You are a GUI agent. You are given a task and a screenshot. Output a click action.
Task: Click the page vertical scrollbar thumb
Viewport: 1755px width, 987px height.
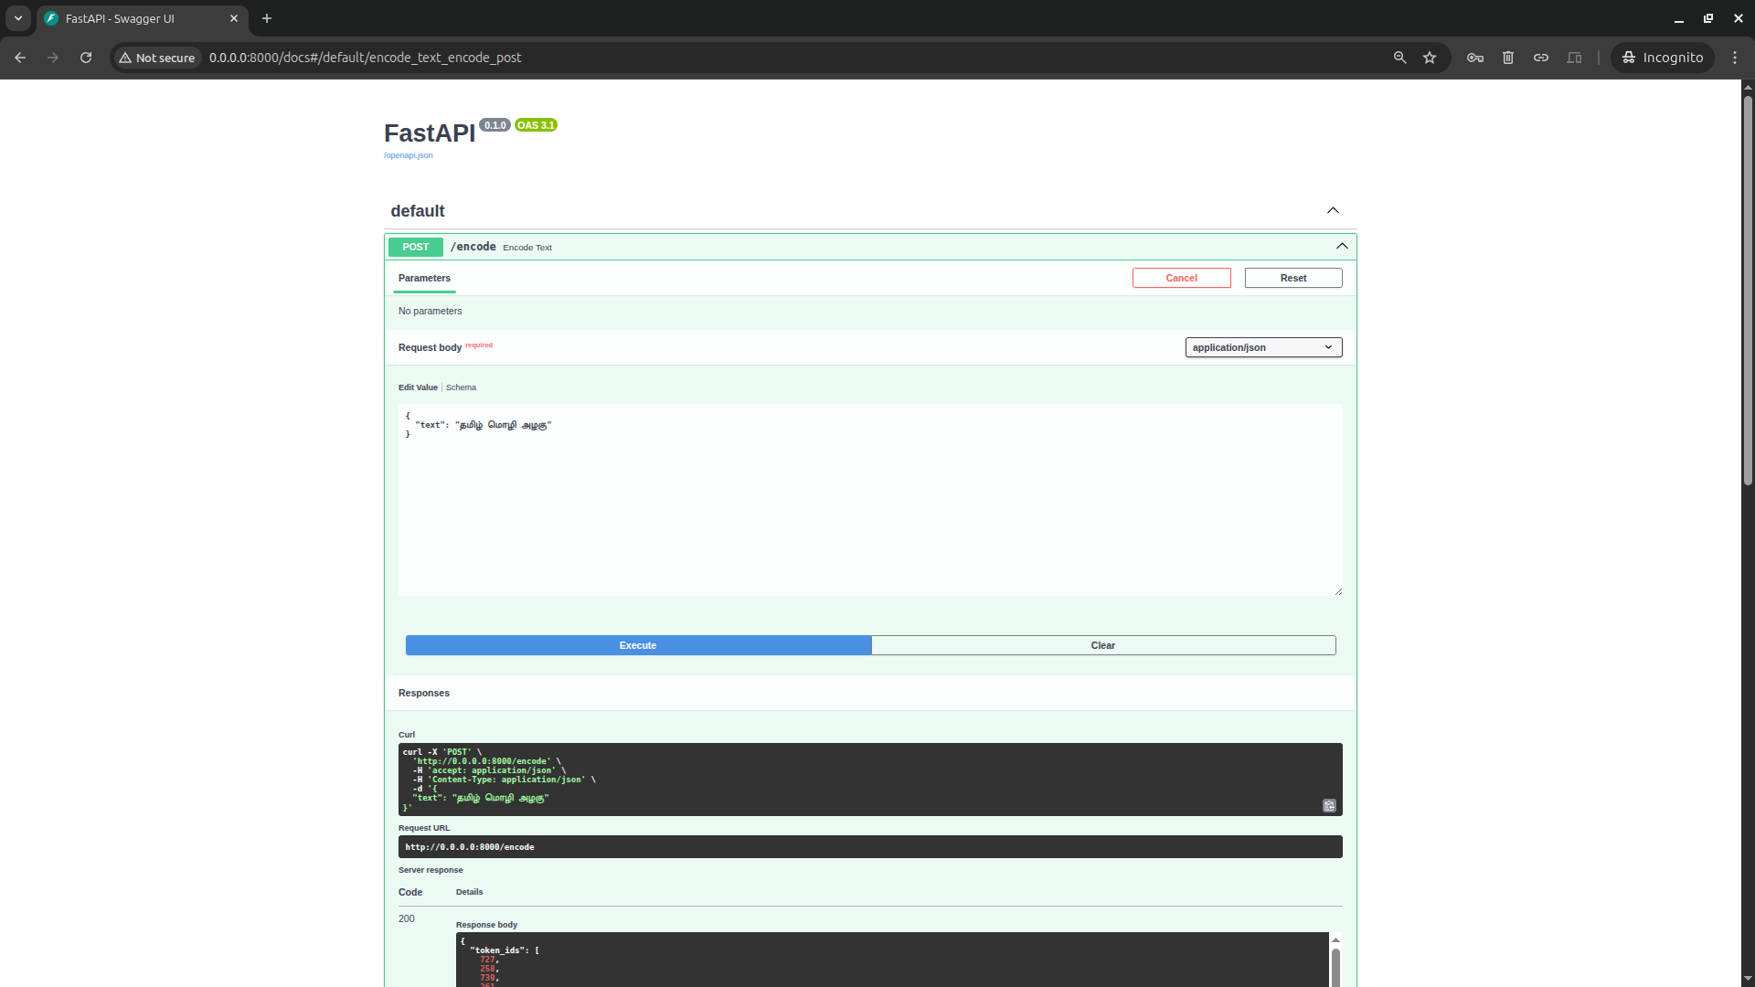point(1748,291)
